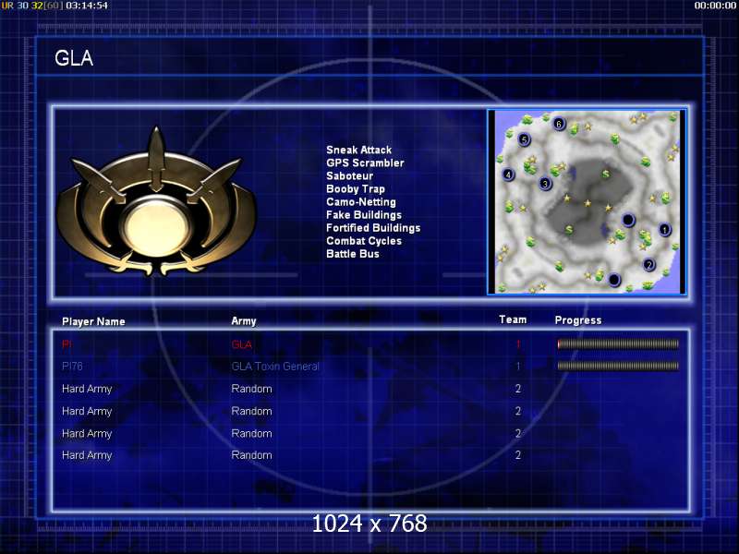This screenshot has height=554, width=739.
Task: Click PI76's gray loading progress bar
Action: 618,366
